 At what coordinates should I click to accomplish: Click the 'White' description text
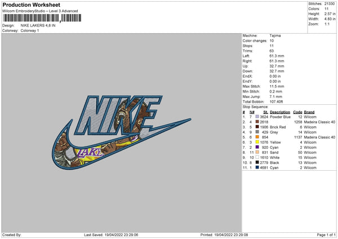(275, 157)
